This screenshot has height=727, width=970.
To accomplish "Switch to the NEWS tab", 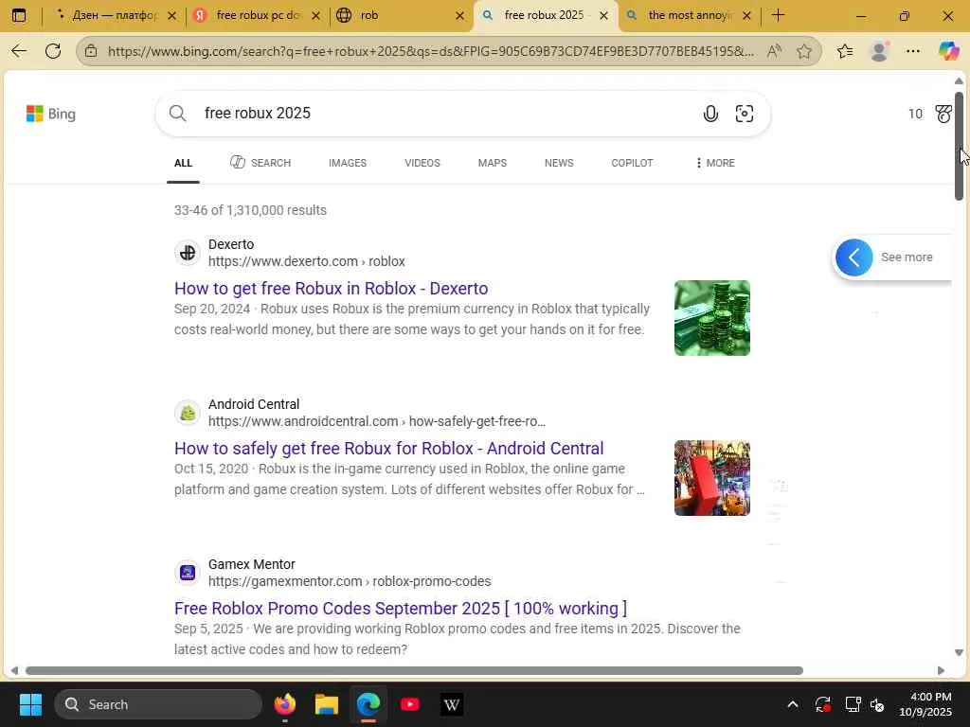I will pos(559,163).
